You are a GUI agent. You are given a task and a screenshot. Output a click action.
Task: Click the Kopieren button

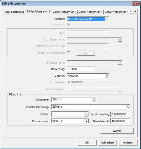[x=128, y=142]
